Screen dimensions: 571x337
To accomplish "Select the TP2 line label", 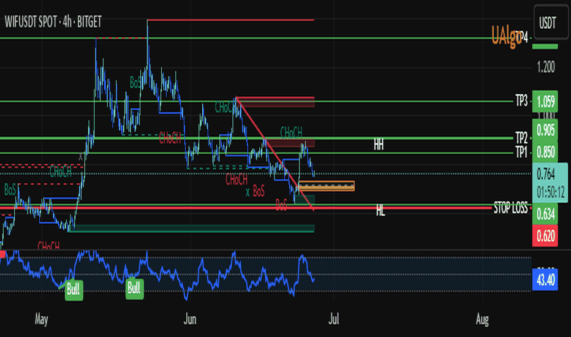I will pyautogui.click(x=521, y=138).
